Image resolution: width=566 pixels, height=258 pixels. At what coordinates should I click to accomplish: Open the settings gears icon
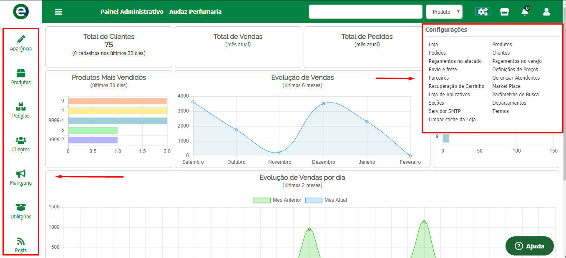point(483,12)
